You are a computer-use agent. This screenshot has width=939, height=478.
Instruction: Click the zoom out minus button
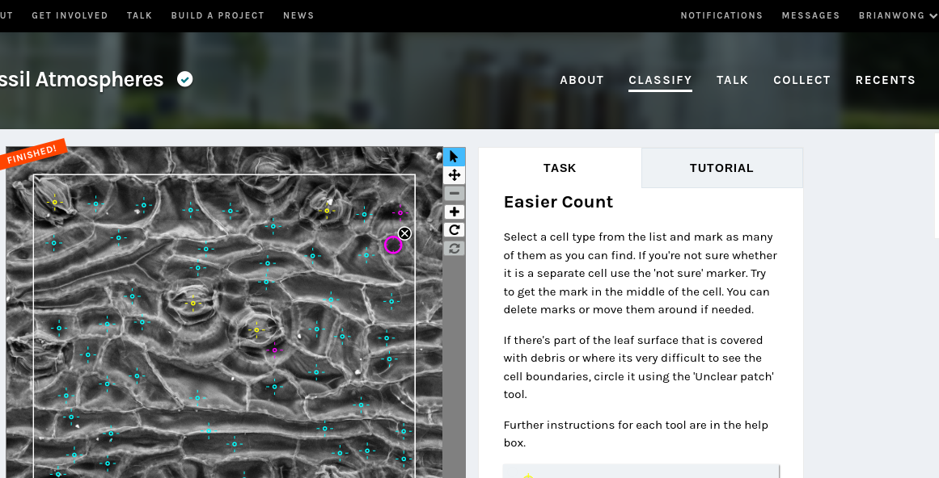click(454, 194)
